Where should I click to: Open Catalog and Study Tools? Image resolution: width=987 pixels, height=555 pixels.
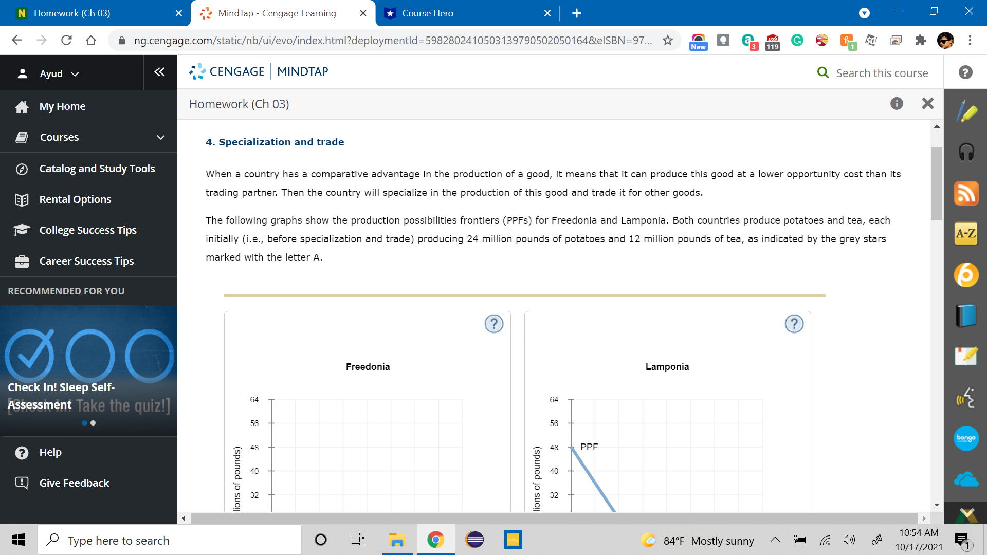tap(97, 169)
